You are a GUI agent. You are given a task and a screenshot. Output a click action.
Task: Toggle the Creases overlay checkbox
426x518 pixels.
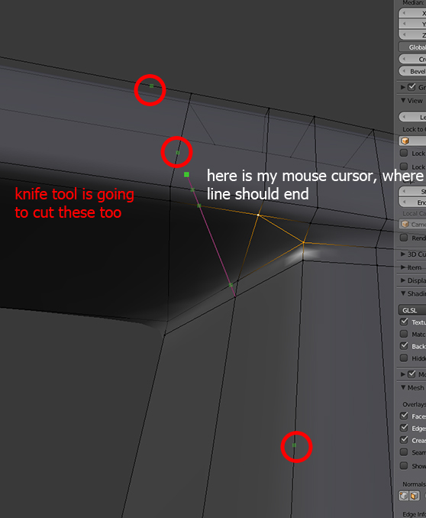[404, 440]
